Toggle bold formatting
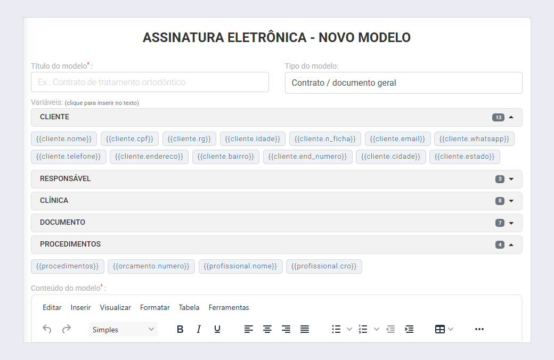The height and width of the screenshot is (360, 554). (x=180, y=329)
